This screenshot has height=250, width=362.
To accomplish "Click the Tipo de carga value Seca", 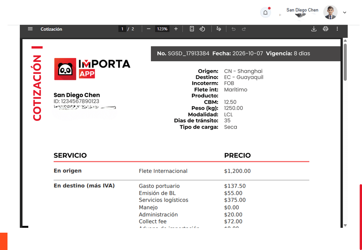I will coord(230,127).
